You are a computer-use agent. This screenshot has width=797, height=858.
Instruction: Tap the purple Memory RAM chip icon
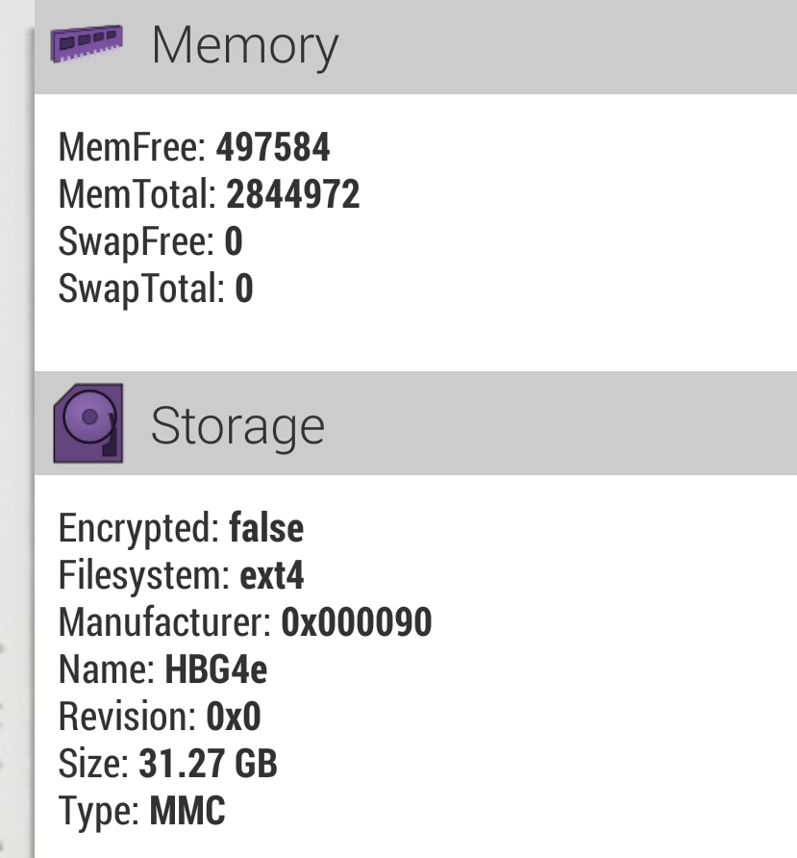[87, 43]
